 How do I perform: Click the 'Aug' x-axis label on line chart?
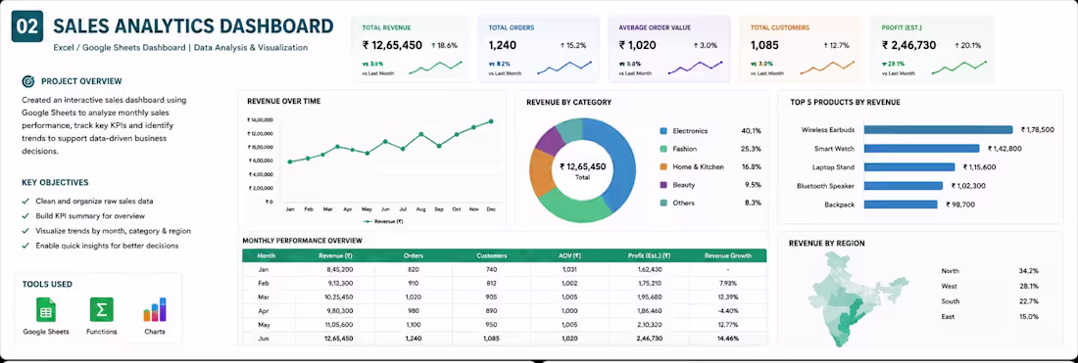point(420,208)
